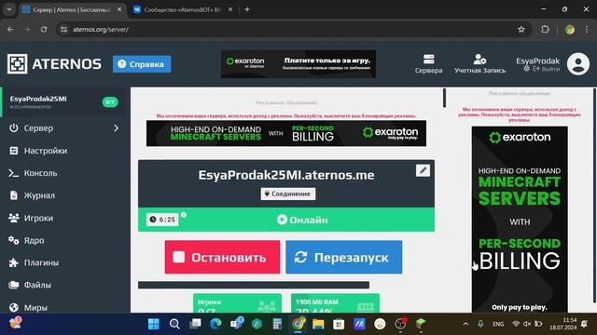Show hidden system tray icons
The width and height of the screenshot is (597, 335).
pyautogui.click(x=465, y=324)
